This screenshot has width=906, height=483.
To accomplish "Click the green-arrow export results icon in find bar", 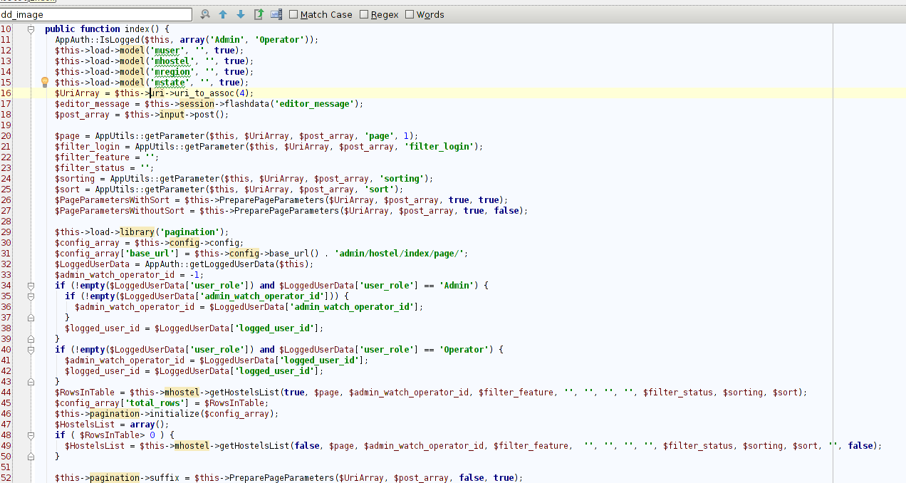I will [259, 14].
